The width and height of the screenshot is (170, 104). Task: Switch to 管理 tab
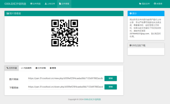click(x=53, y=68)
